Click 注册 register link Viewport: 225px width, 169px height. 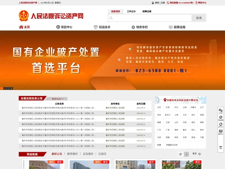pyautogui.click(x=163, y=3)
